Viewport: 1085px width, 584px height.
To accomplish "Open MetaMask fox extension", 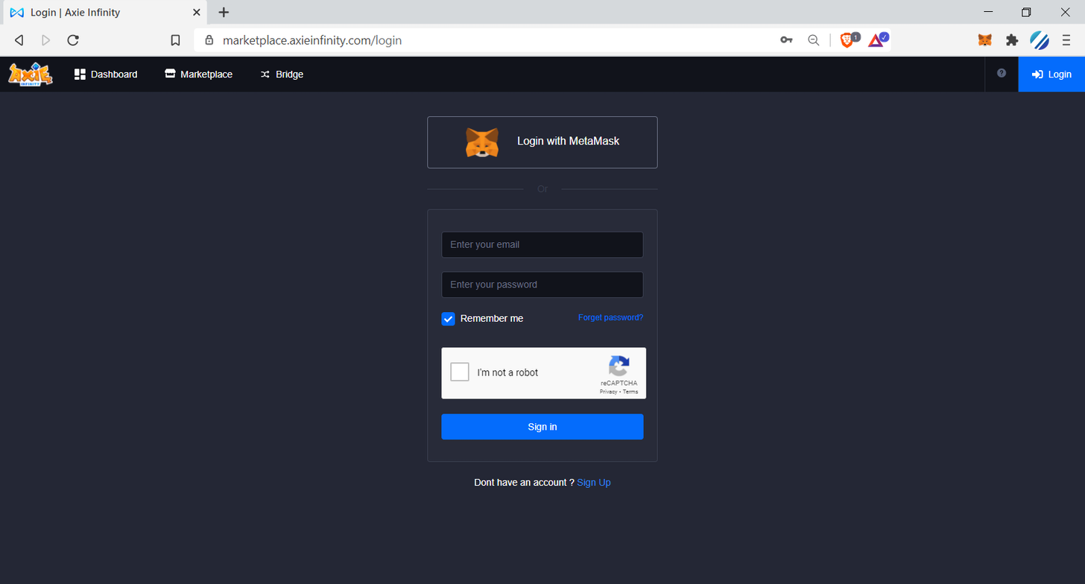I will [x=985, y=40].
